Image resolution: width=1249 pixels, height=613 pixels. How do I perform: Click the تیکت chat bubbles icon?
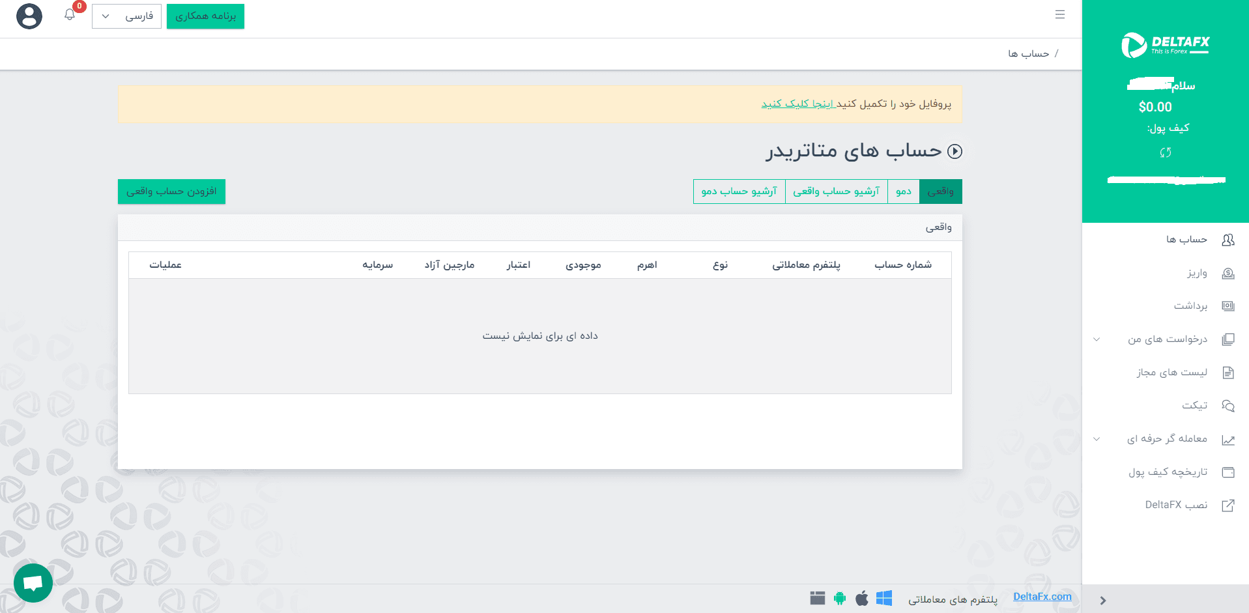(x=1228, y=406)
